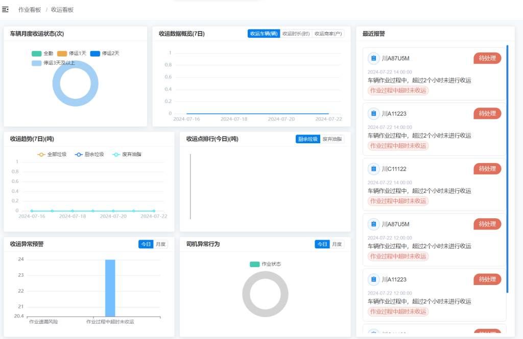Toggle 停运3天及以上 legend entry

pyautogui.click(x=53, y=63)
